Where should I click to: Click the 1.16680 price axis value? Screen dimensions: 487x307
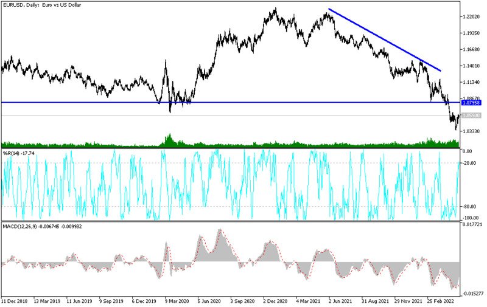pyautogui.click(x=471, y=50)
